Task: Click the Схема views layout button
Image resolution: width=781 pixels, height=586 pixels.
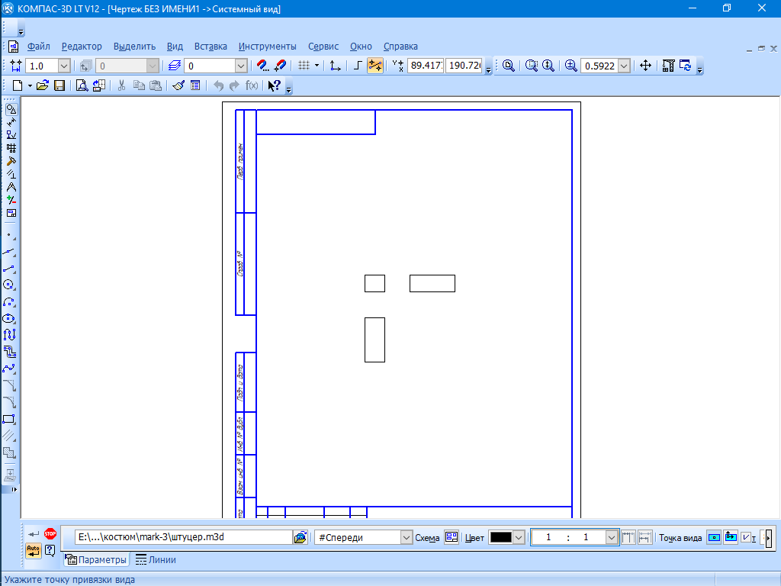Action: point(452,537)
